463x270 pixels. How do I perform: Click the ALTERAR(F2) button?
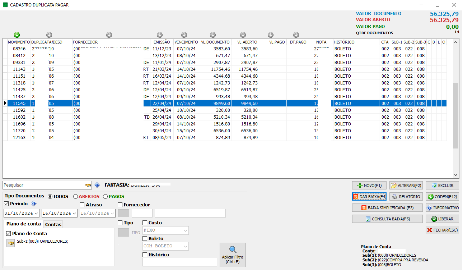[x=406, y=186]
